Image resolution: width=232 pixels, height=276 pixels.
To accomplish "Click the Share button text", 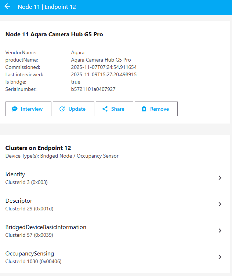I will [x=118, y=109].
